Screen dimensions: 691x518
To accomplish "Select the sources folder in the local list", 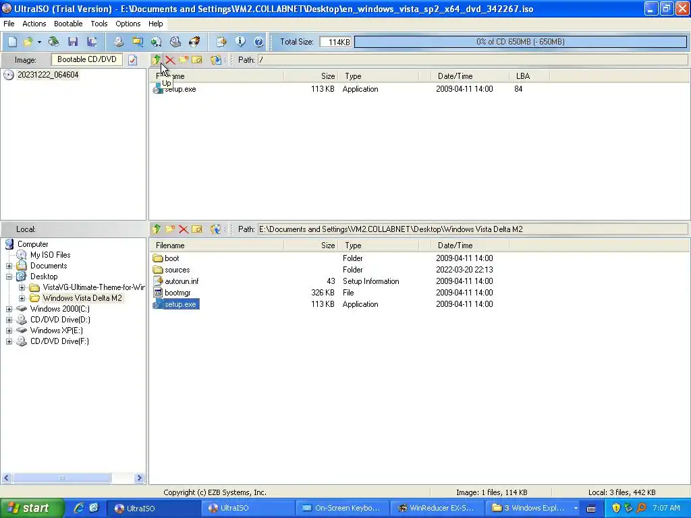I will click(177, 270).
